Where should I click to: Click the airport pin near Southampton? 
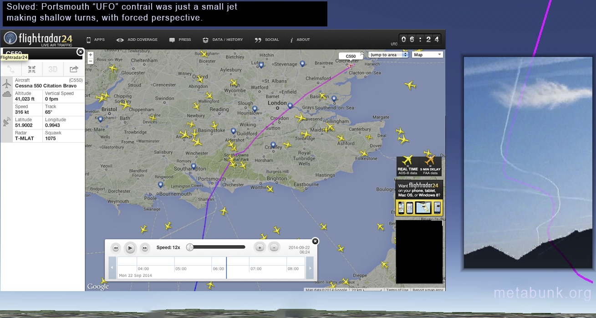194,166
